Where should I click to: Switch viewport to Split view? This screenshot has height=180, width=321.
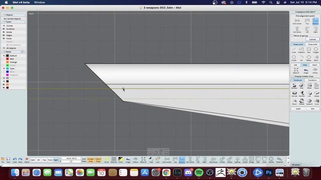click(x=33, y=160)
